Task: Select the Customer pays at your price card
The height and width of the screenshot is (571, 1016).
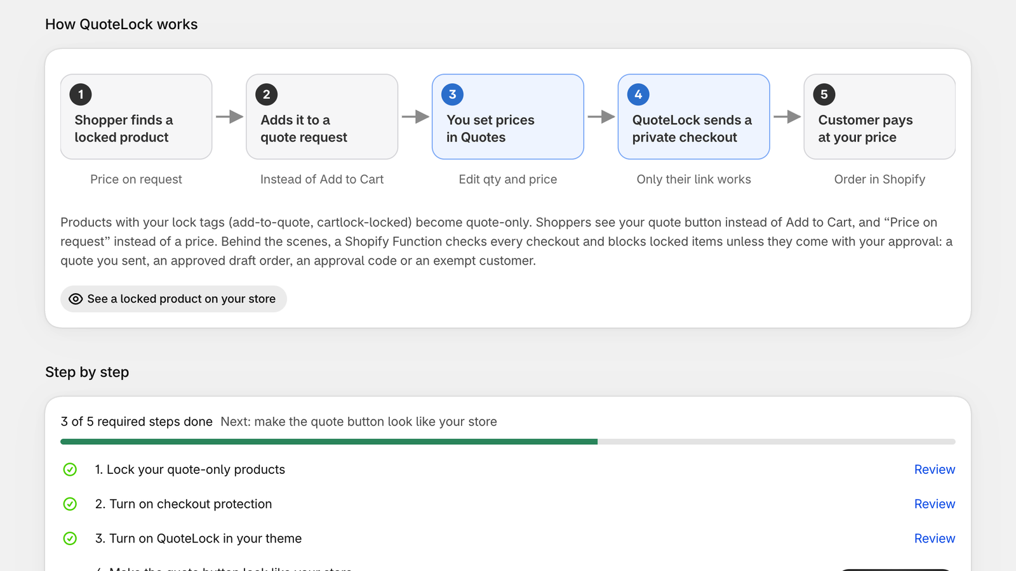Action: [x=879, y=117]
